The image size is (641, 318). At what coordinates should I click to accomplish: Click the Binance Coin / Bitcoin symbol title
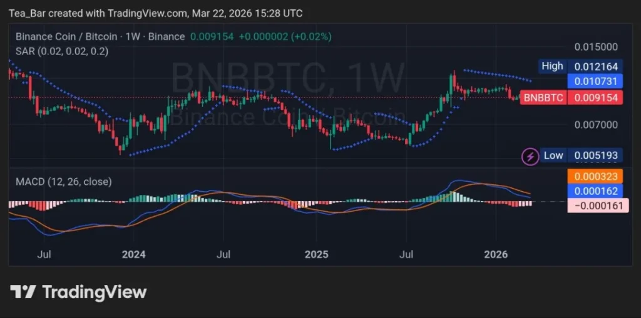(x=100, y=37)
